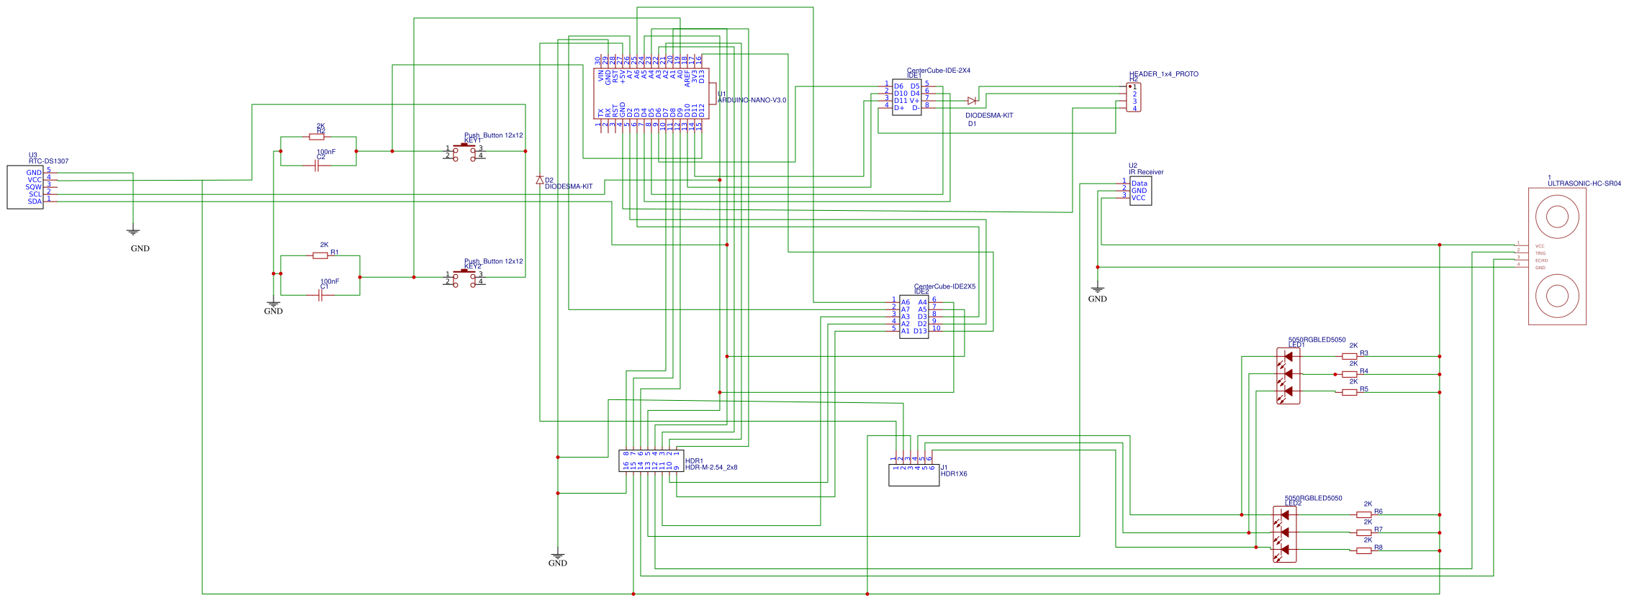Viewport: 1629px width, 603px height.
Task: Select the R7 resistor symbol
Action: 1364,532
